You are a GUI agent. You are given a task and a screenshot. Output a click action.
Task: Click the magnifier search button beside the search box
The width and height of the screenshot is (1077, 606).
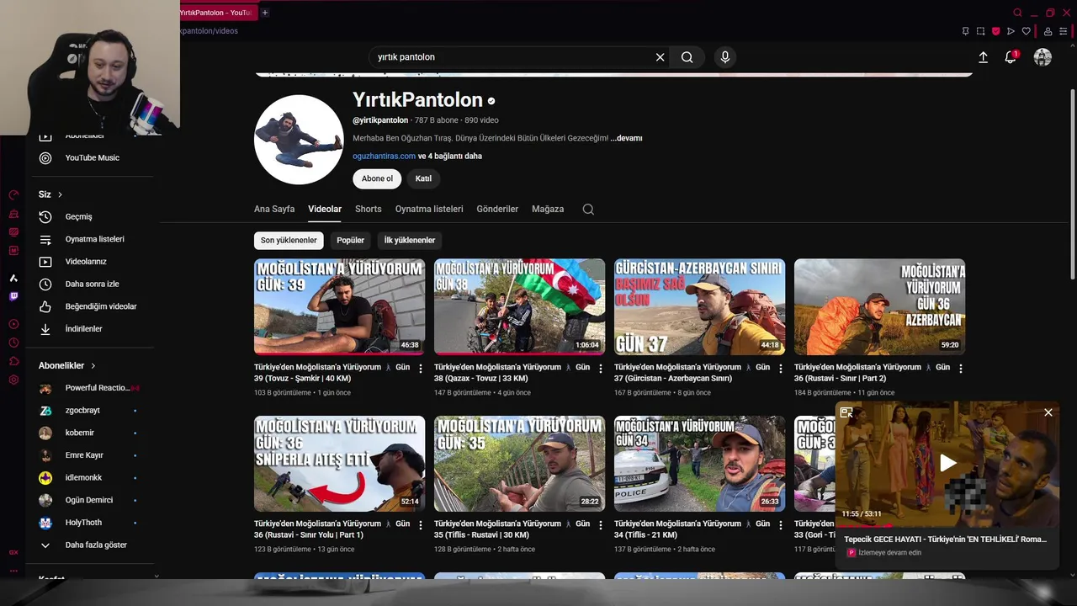pos(687,57)
